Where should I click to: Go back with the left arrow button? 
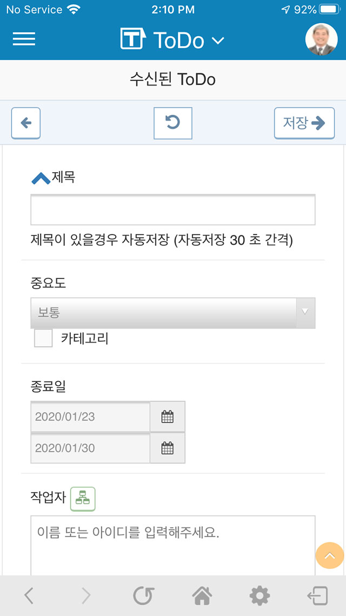pos(26,123)
